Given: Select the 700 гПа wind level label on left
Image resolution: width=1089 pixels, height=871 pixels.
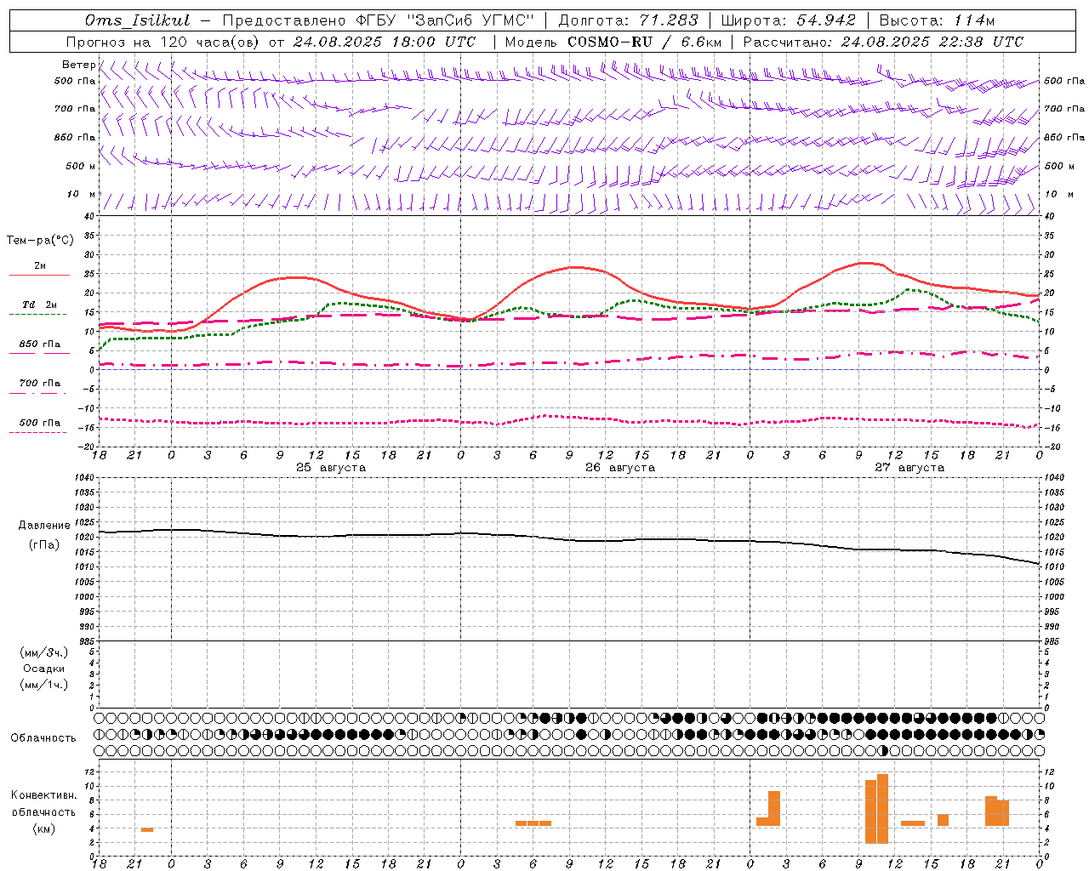Looking at the screenshot, I should point(75,109).
